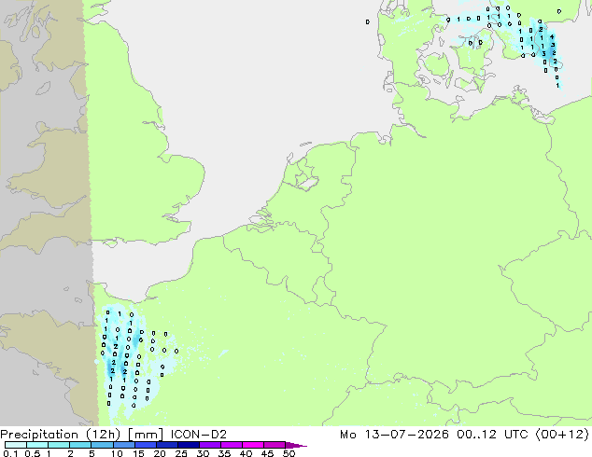
Task: Click the legend tick label '50'
Action: click(x=289, y=453)
